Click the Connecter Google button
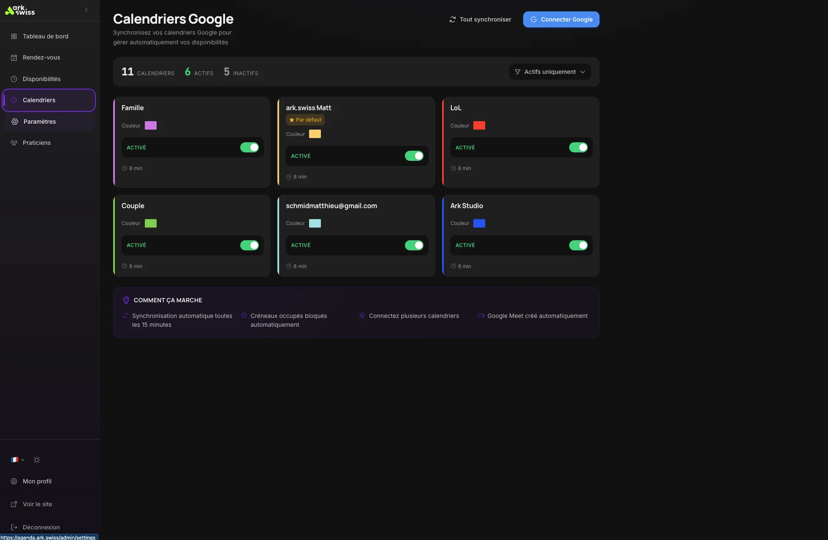Viewport: 828px width, 540px height. 561,19
